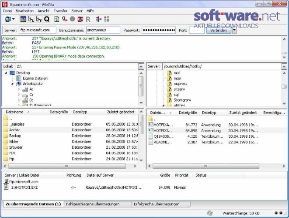This screenshot has height=218, width=289.
Task: Expand drive D: in local tree
Action: [19, 100]
